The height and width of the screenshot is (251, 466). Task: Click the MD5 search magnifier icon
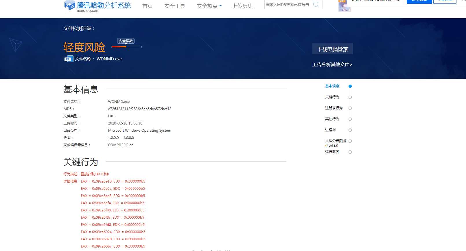316,4
